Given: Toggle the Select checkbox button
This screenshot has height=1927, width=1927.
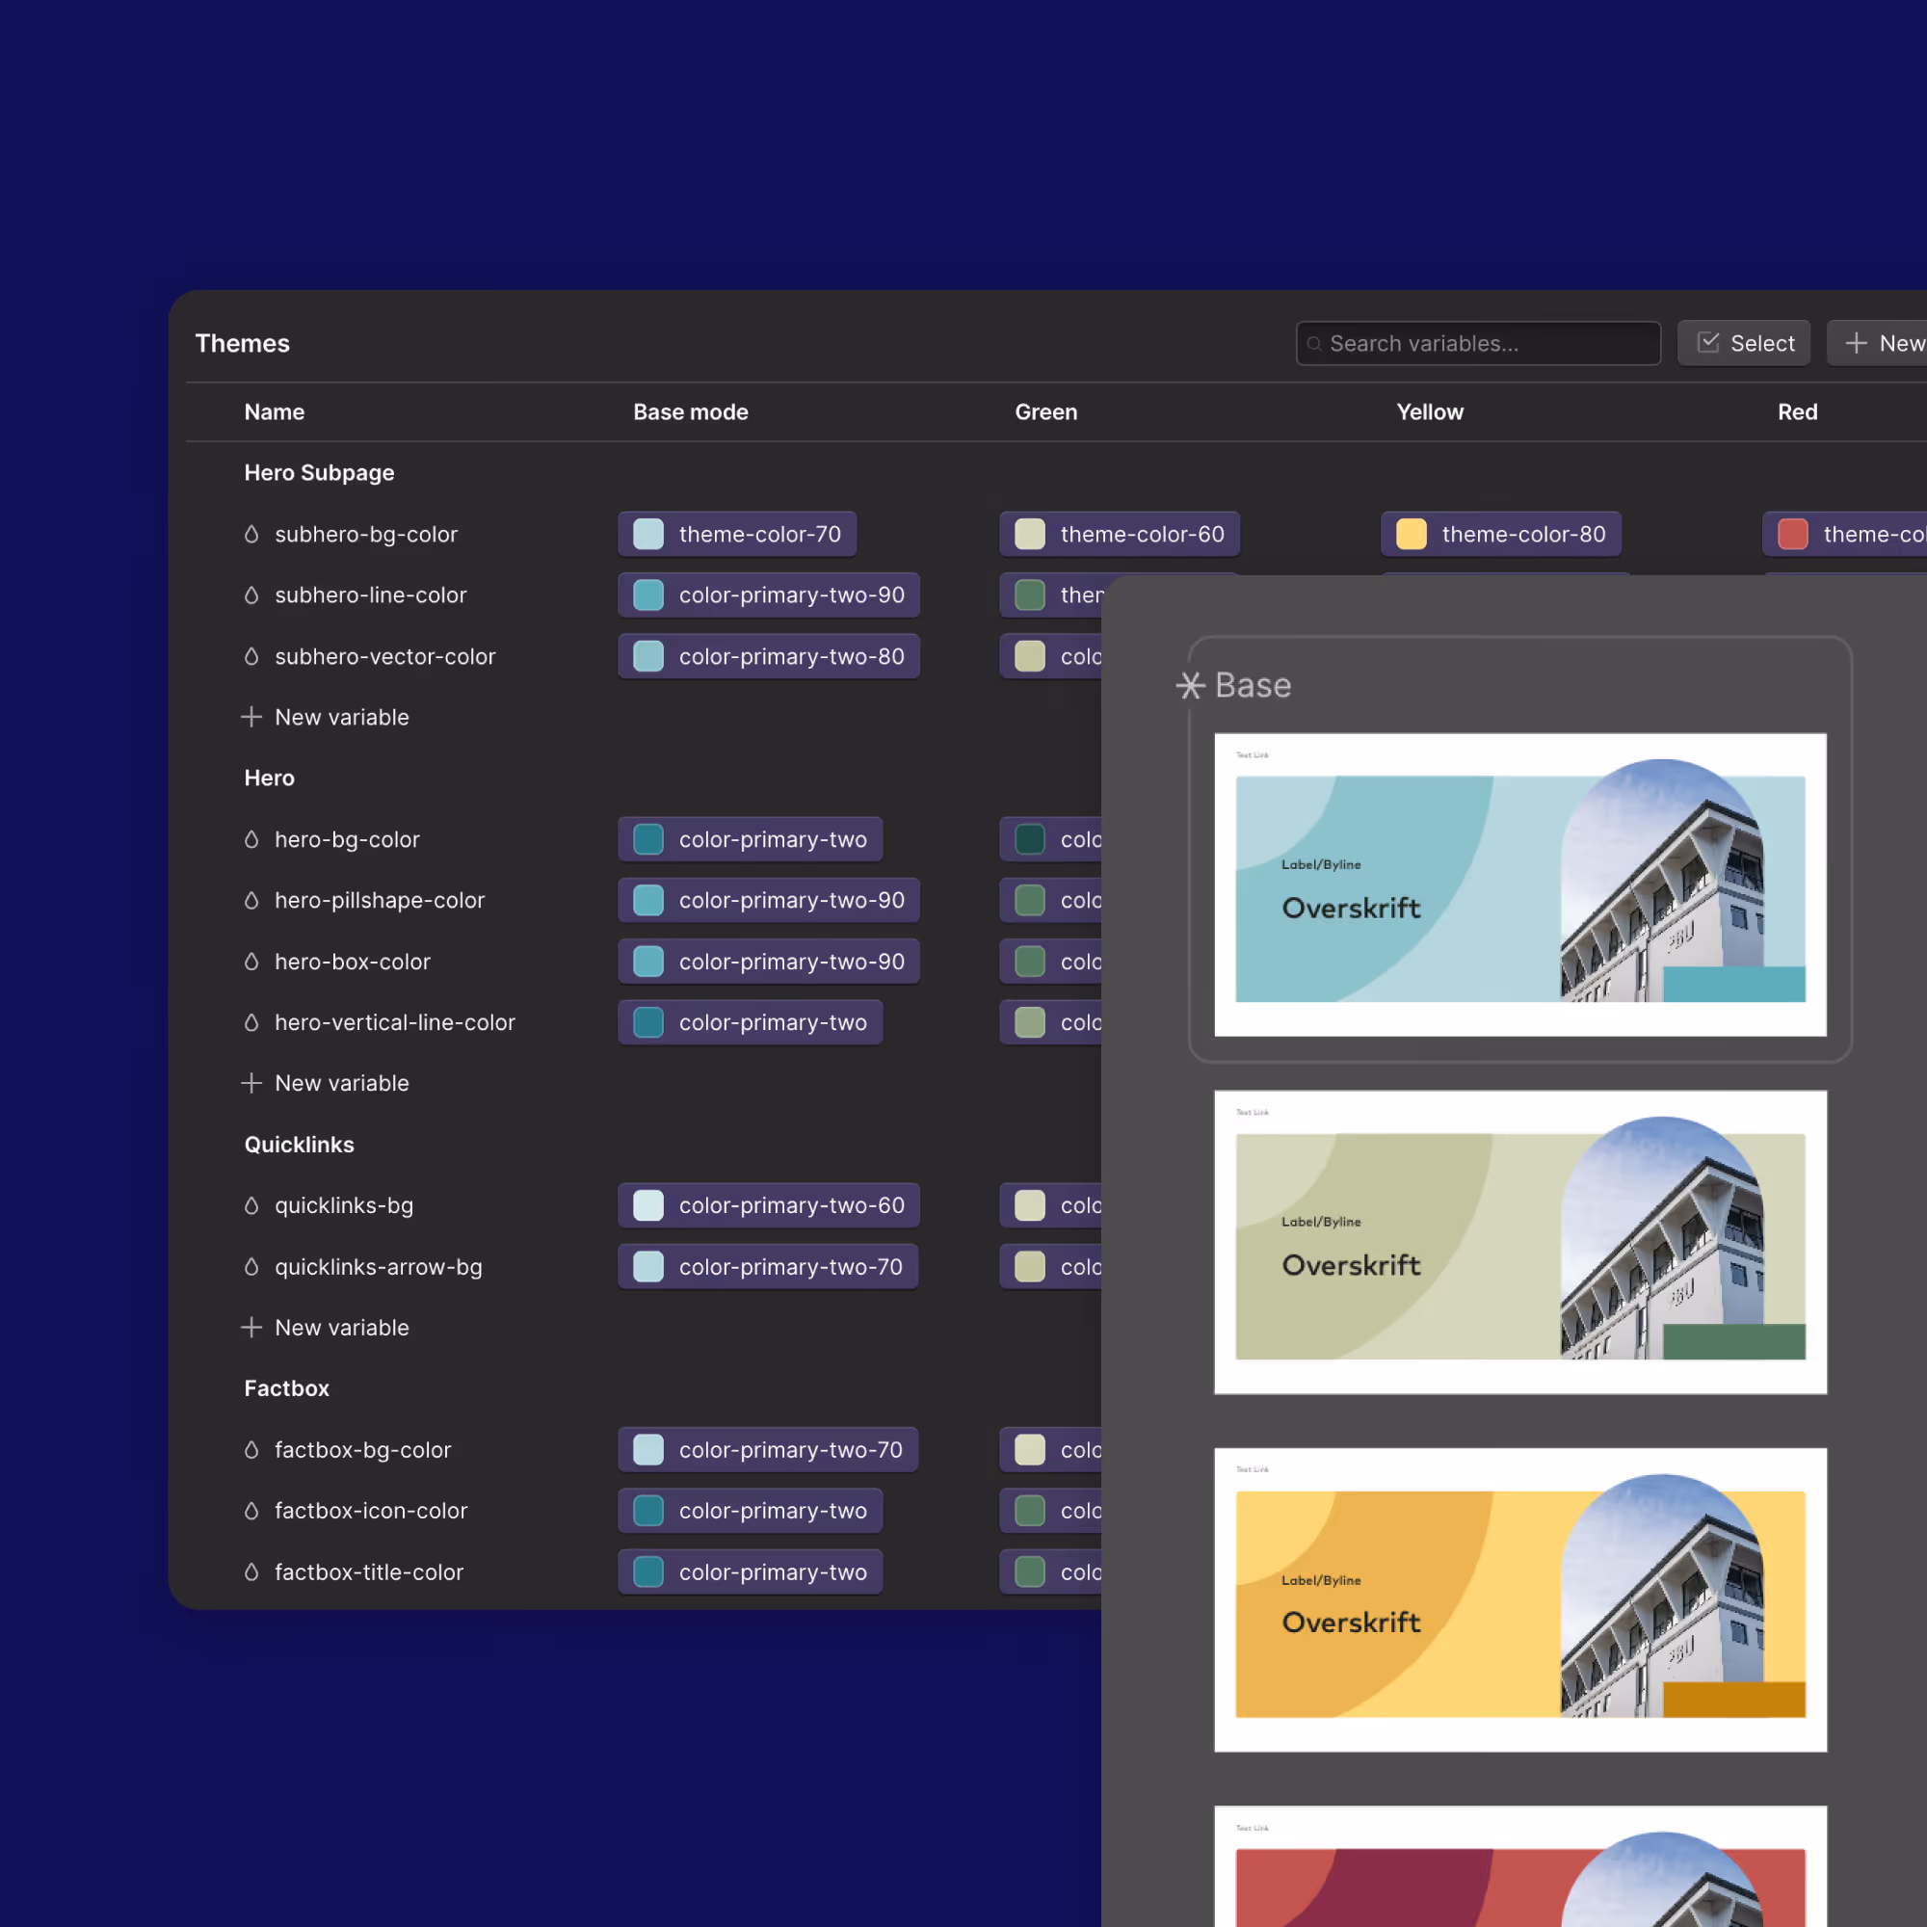Looking at the screenshot, I should pyautogui.click(x=1744, y=343).
